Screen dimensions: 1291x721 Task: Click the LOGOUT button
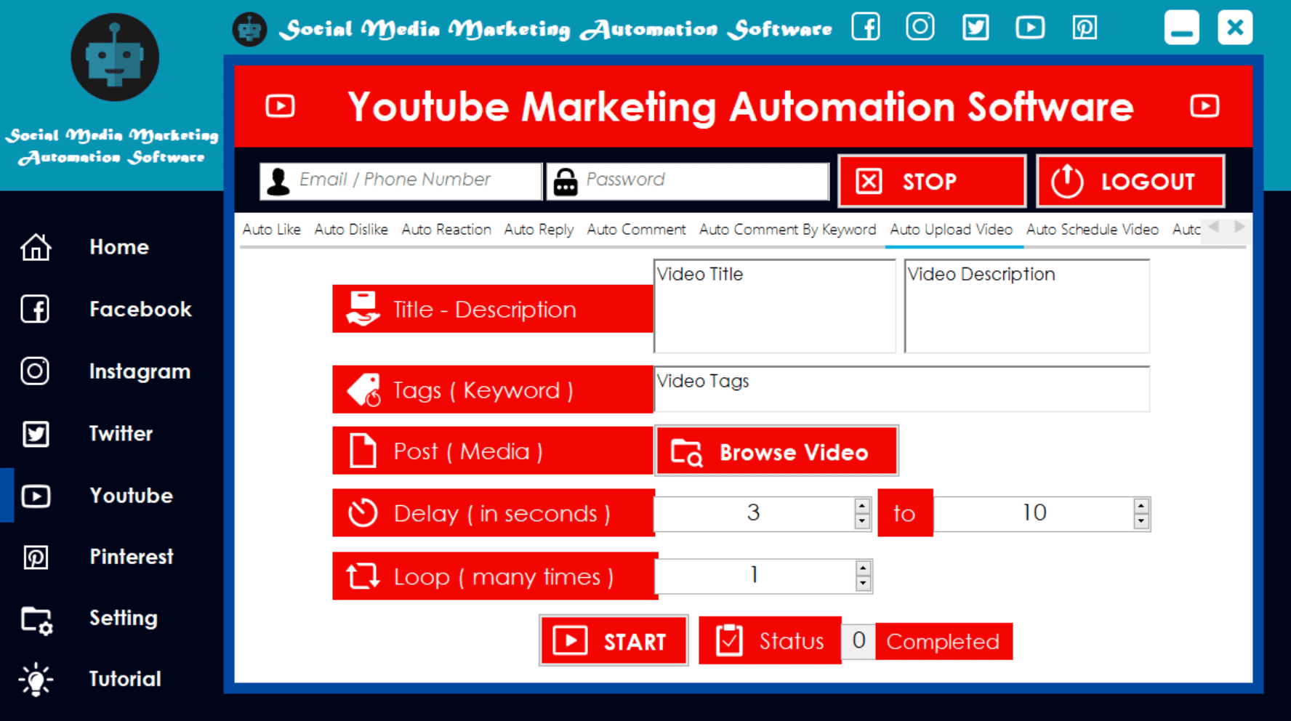[x=1130, y=181]
